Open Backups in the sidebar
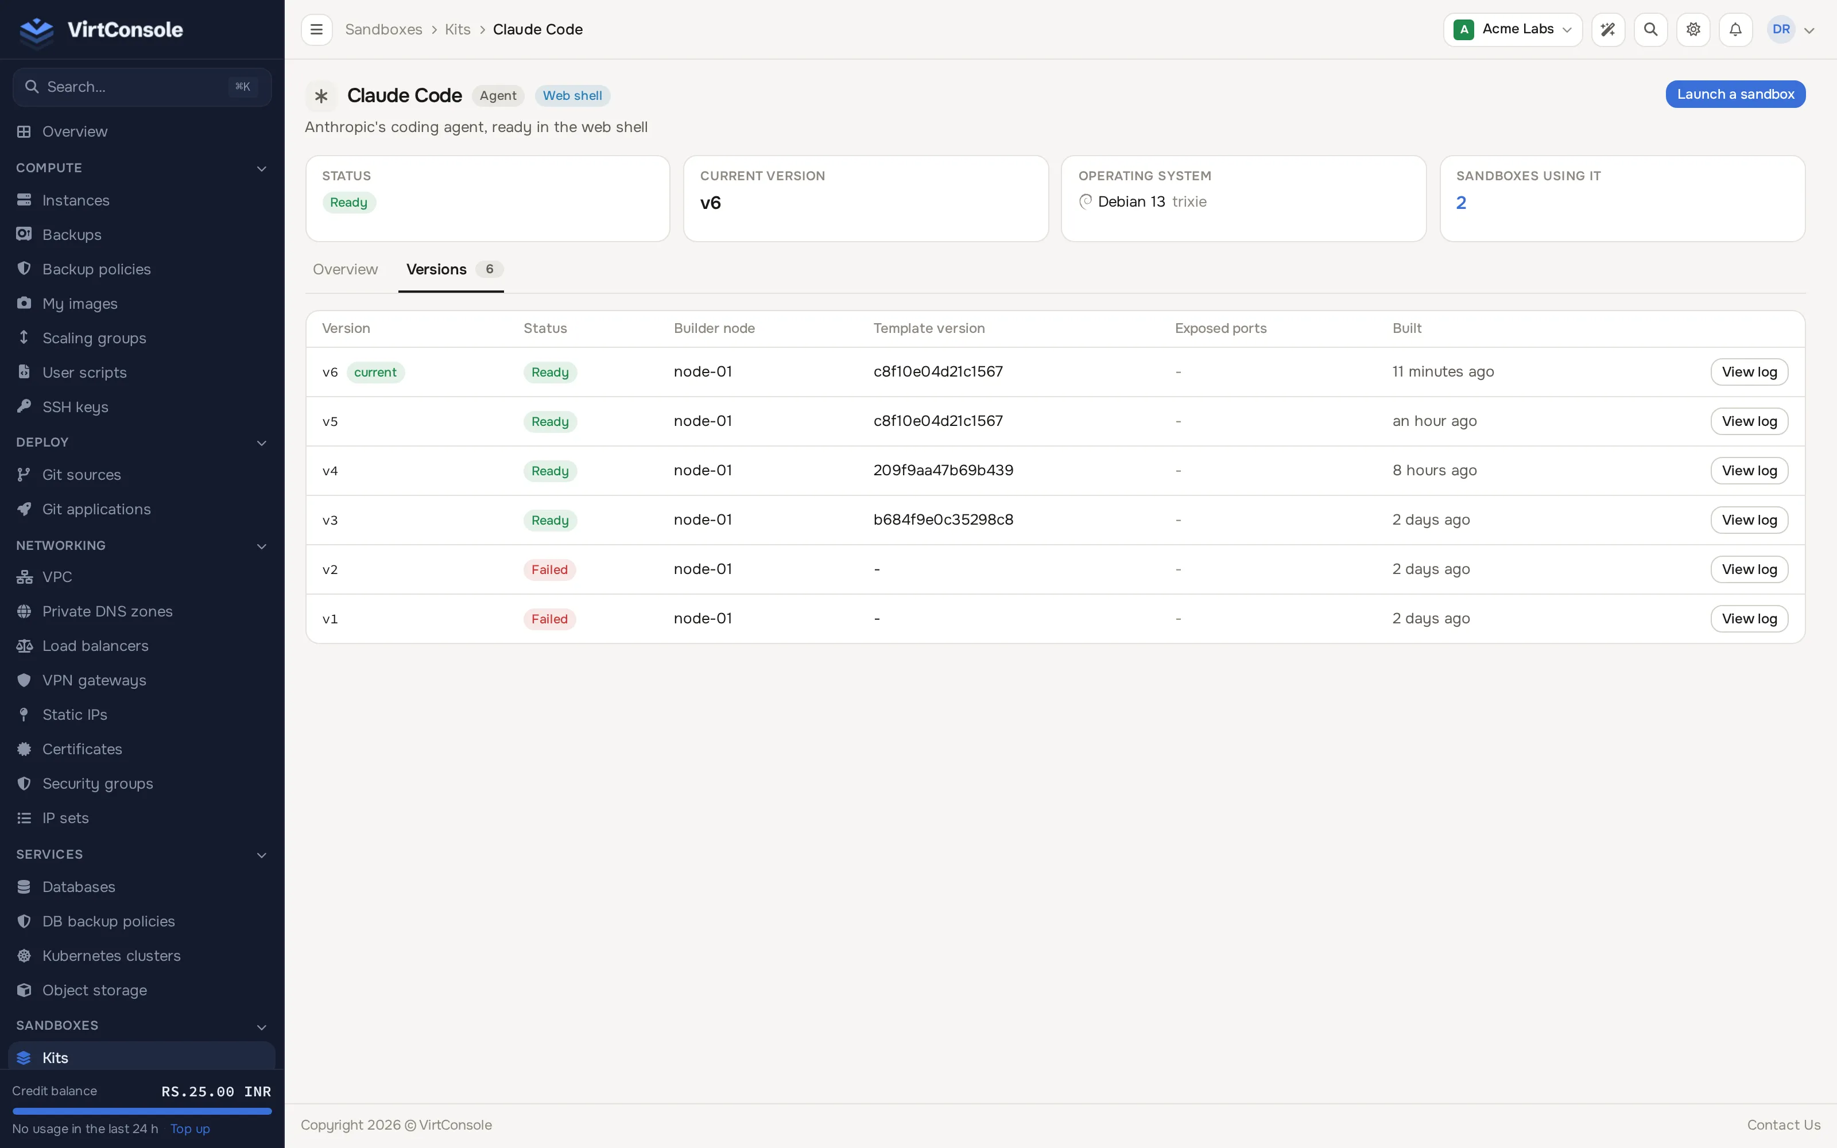Screen dimensions: 1837x1148 142,235
